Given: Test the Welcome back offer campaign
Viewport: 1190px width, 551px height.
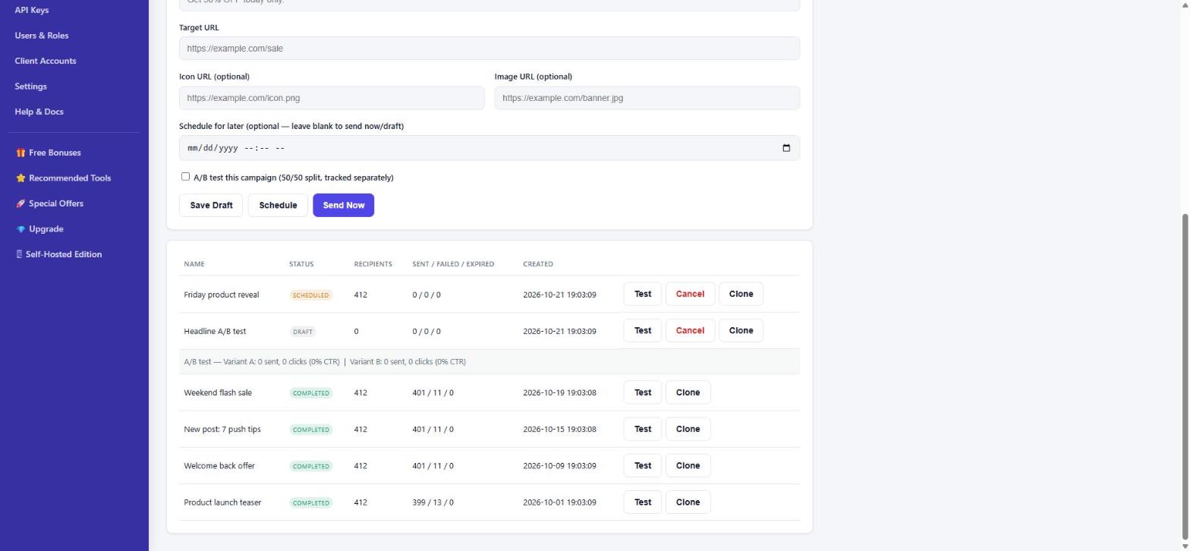Looking at the screenshot, I should (643, 465).
